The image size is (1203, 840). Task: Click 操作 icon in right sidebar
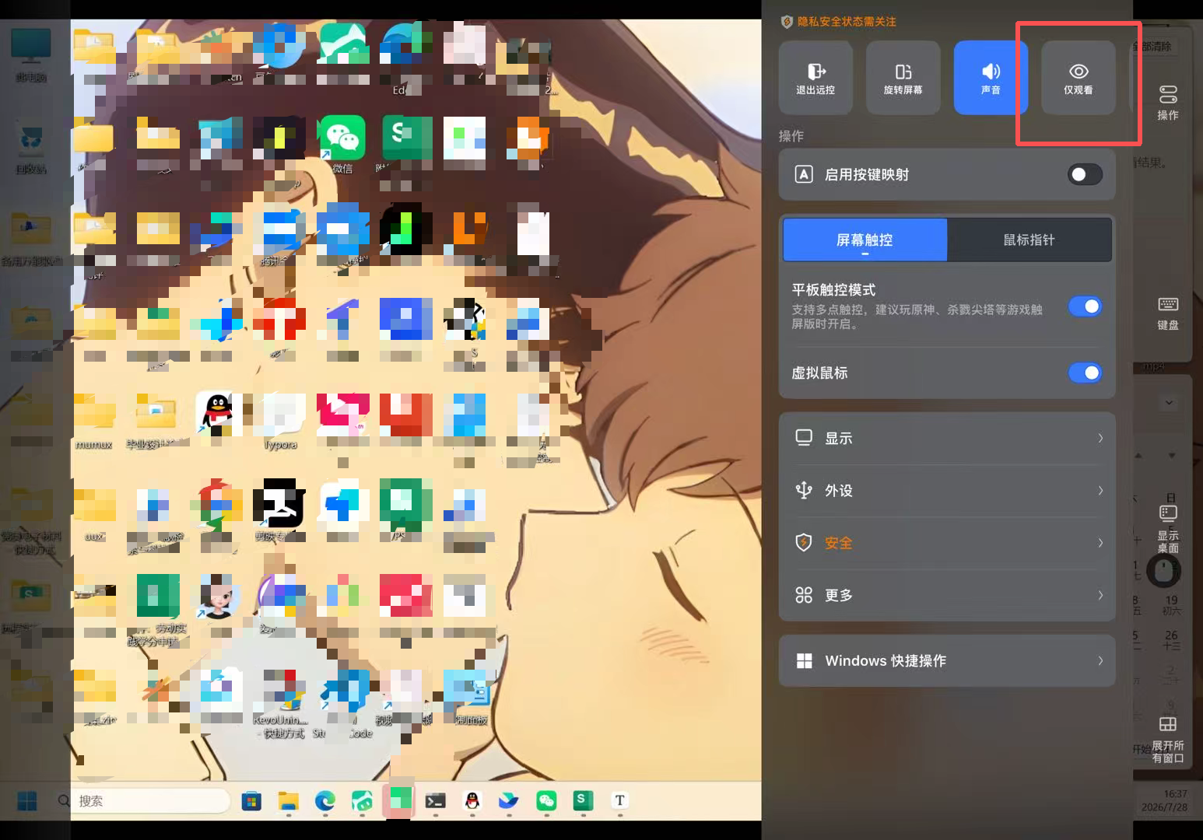[x=1167, y=103]
